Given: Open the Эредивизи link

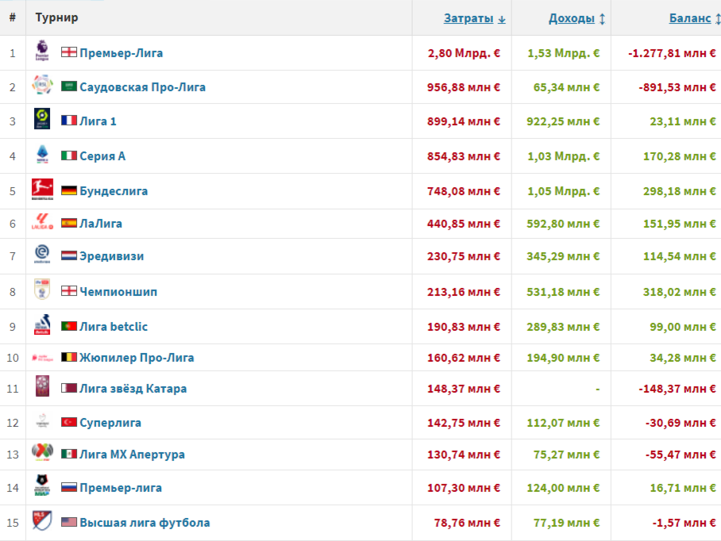Looking at the screenshot, I should tap(112, 256).
